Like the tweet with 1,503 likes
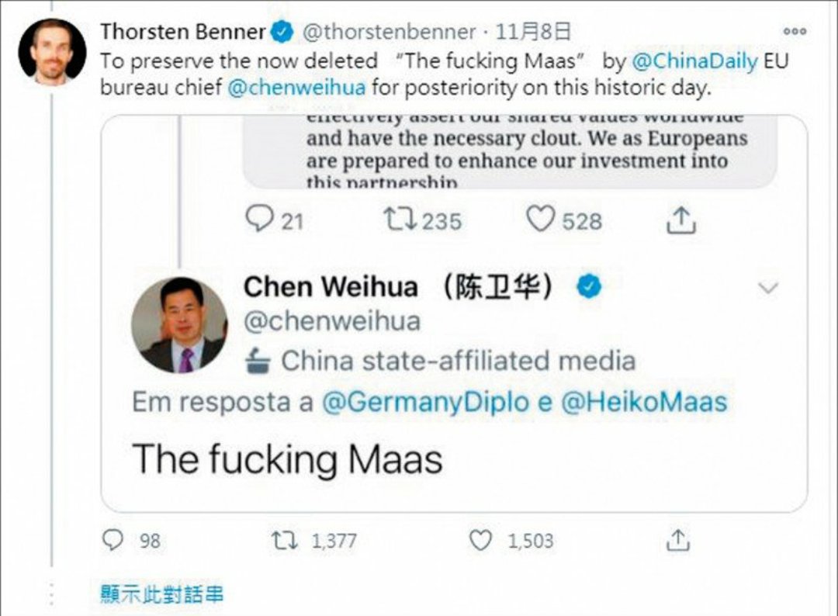The height and width of the screenshot is (616, 838). 480,540
